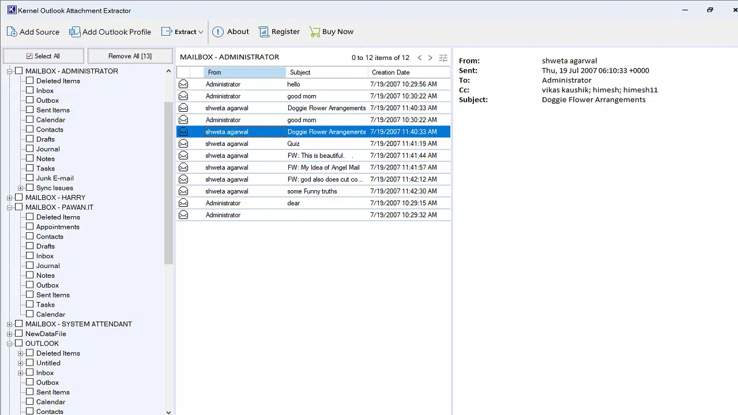
Task: Click envelope icon of the dear email
Action: pyautogui.click(x=183, y=203)
